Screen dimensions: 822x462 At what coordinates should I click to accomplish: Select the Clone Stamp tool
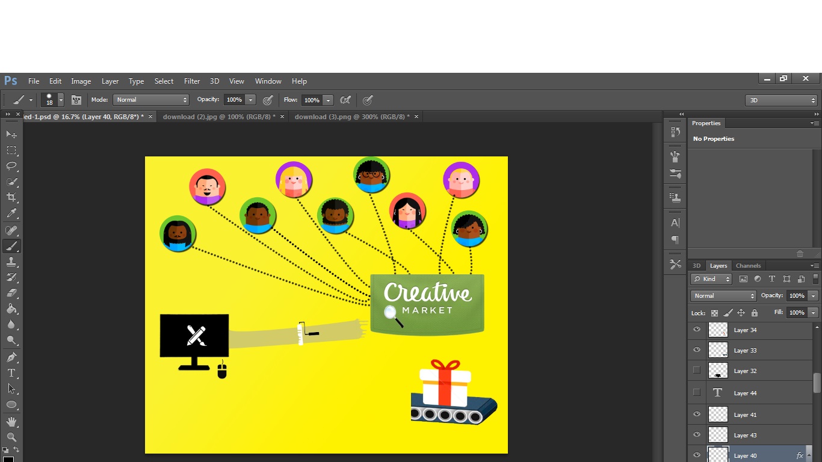11,262
